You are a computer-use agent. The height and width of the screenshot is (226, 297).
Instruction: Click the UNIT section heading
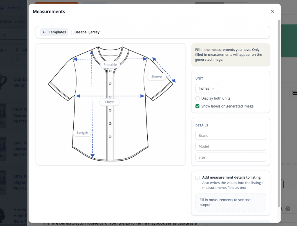coord(199,78)
